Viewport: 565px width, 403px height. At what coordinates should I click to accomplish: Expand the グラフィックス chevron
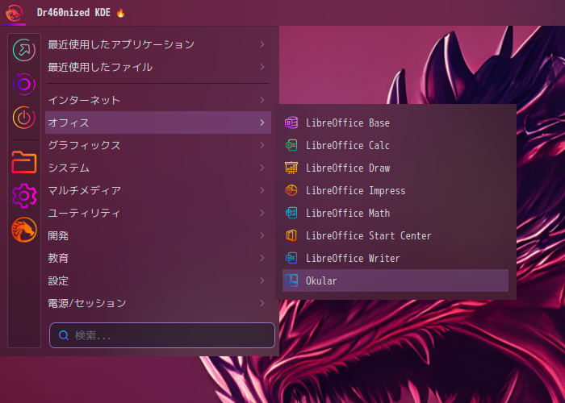262,145
